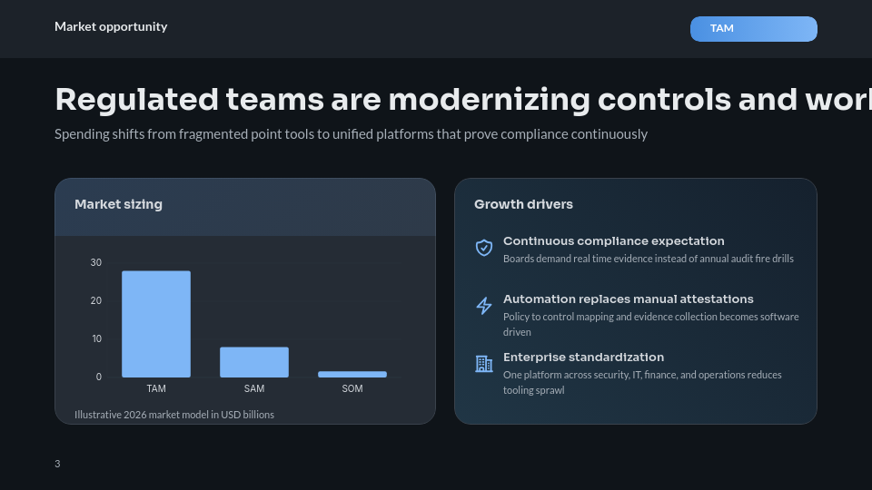Click the 30 value on chart axis
Image resolution: width=872 pixels, height=490 pixels.
[x=96, y=262]
